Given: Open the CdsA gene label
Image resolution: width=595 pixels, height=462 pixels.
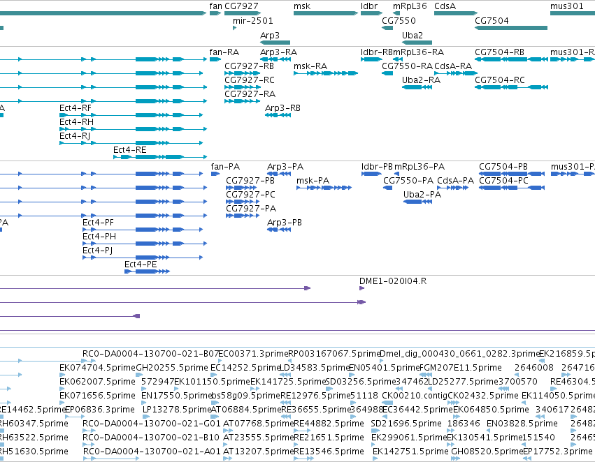Looking at the screenshot, I should click(x=445, y=6).
